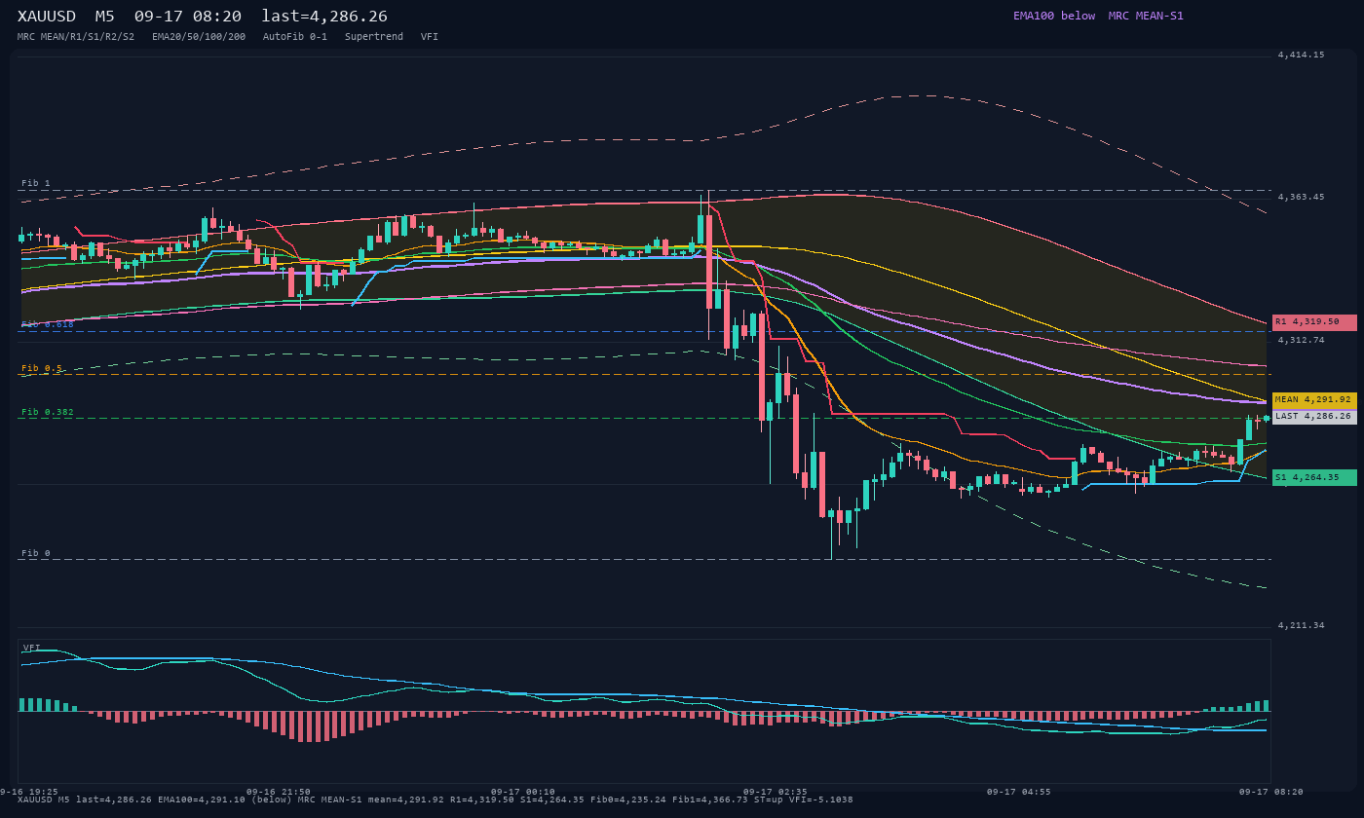Click the yellow MEAN 4,291.92 price tag
This screenshot has width=1364, height=818.
pos(1314,400)
